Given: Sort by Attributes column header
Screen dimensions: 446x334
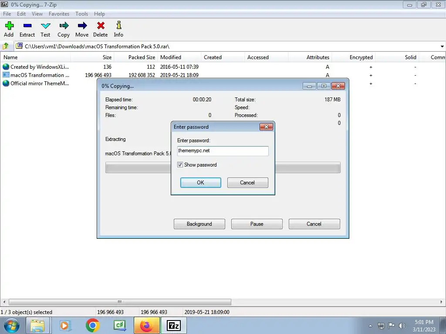Looking at the screenshot, I should 310,57.
